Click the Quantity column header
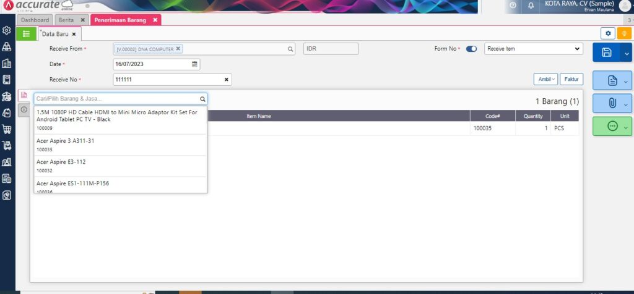The image size is (634, 294). click(x=533, y=116)
